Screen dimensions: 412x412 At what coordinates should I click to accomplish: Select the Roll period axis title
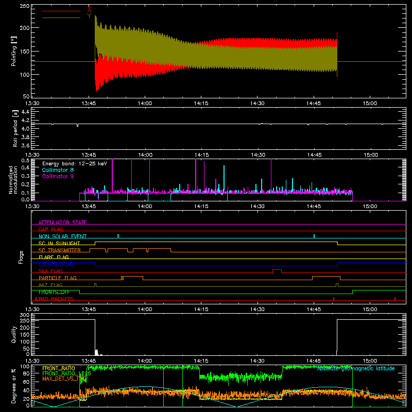point(15,128)
